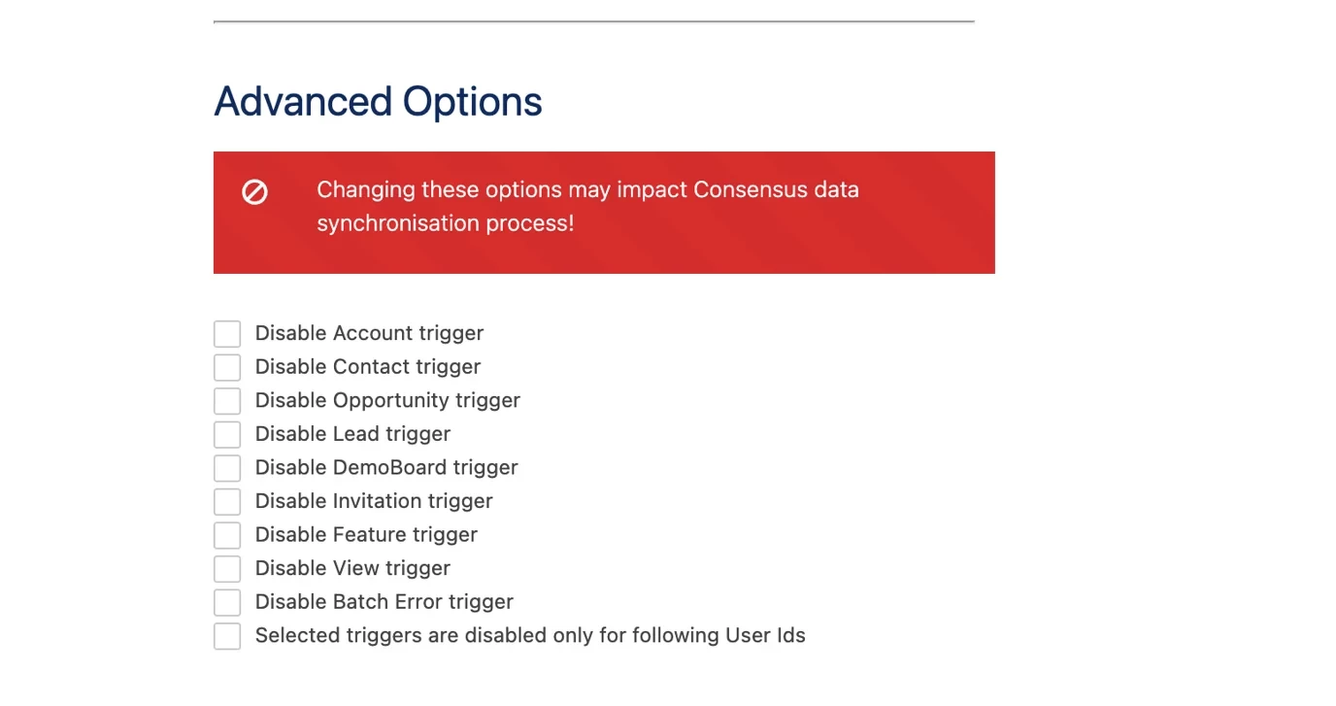This screenshot has width=1336, height=706.
Task: Click the red synchronisation warning message text
Action: [587, 206]
